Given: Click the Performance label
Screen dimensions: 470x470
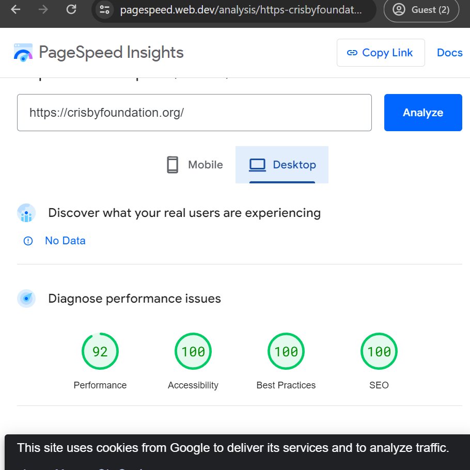Looking at the screenshot, I should tap(100, 385).
